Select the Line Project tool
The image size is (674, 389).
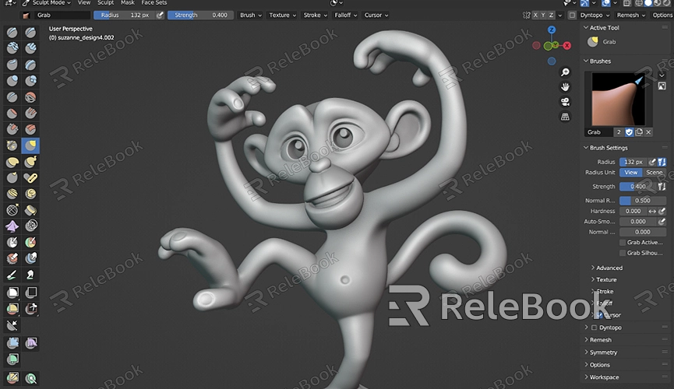coord(12,325)
